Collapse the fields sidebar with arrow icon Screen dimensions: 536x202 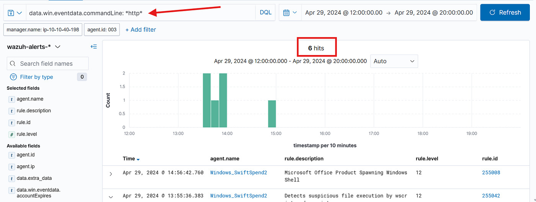point(94,47)
